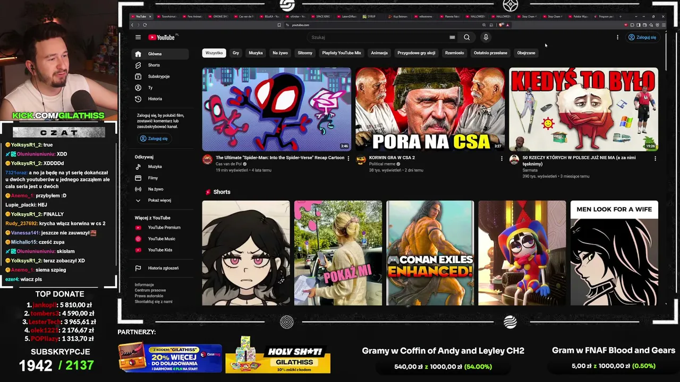Open the Prawa autorskie footer link
The height and width of the screenshot is (382, 680).
[x=149, y=296]
